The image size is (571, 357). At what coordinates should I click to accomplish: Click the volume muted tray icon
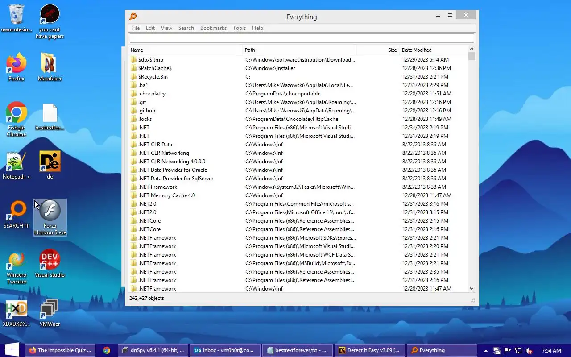click(529, 351)
